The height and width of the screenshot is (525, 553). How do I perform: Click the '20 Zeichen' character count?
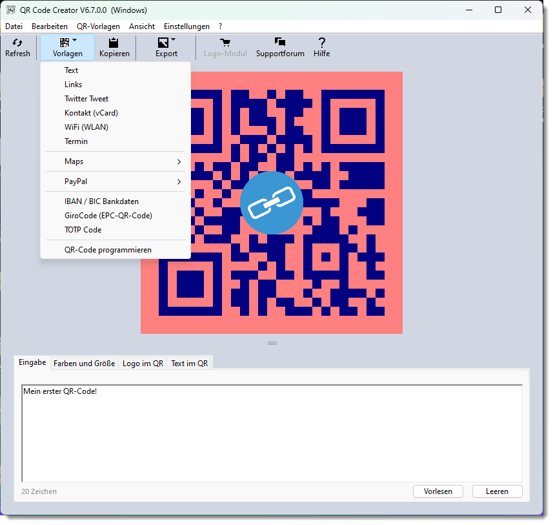click(39, 491)
